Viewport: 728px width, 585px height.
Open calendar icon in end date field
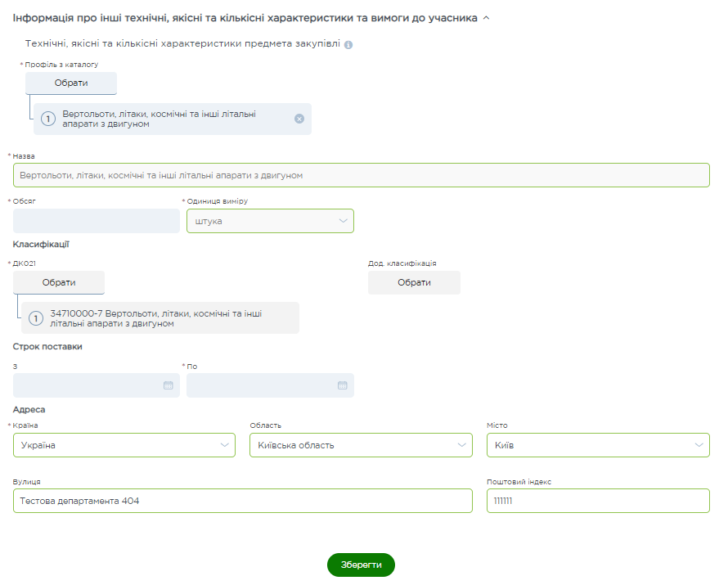pyautogui.click(x=343, y=385)
